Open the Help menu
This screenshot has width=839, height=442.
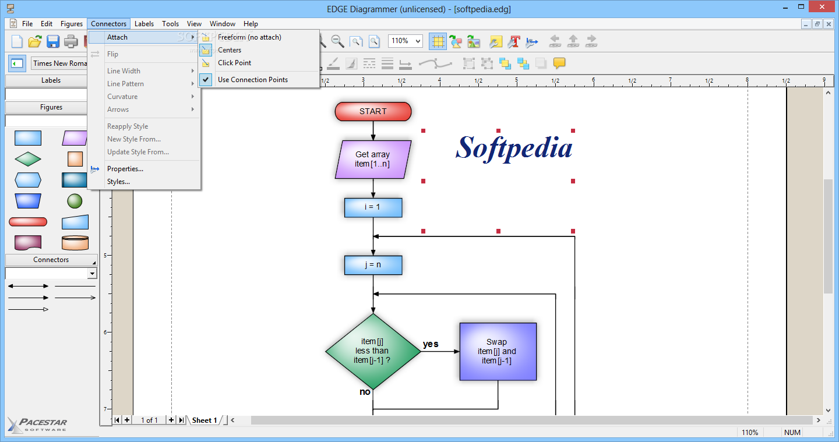click(251, 24)
